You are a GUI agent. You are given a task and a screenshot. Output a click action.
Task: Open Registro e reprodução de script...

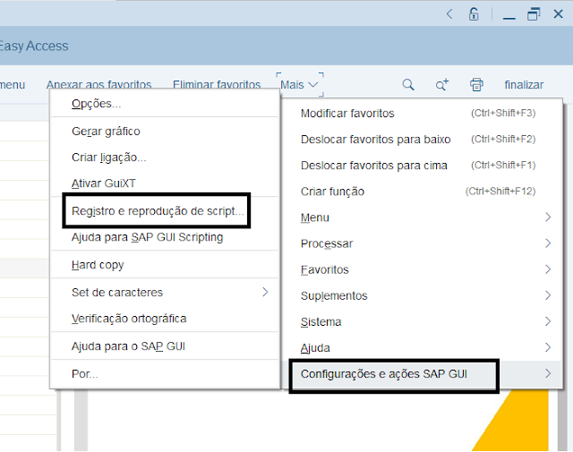165,211
